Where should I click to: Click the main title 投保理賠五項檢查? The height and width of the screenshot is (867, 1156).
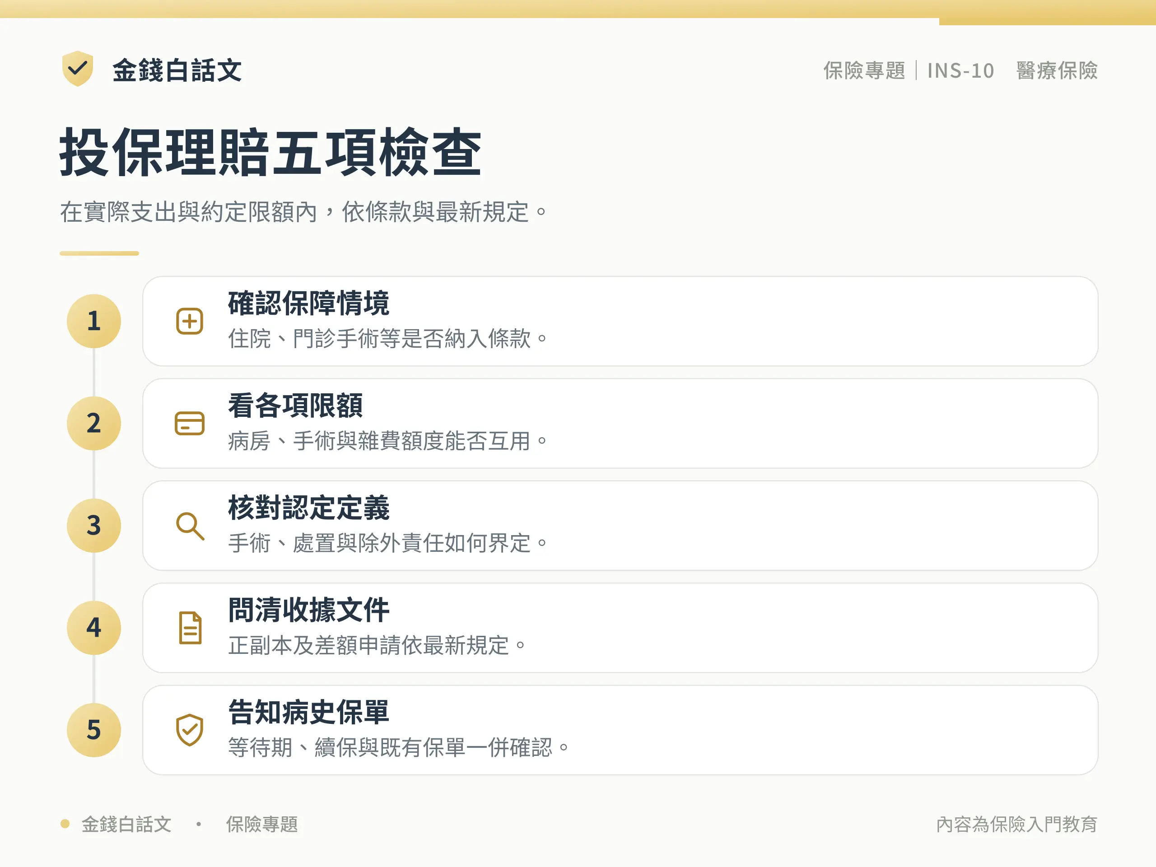click(270, 153)
